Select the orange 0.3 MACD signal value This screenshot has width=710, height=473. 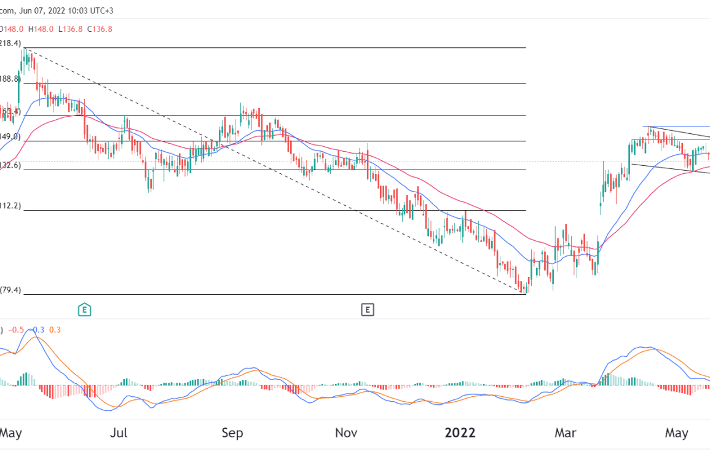tap(55, 330)
